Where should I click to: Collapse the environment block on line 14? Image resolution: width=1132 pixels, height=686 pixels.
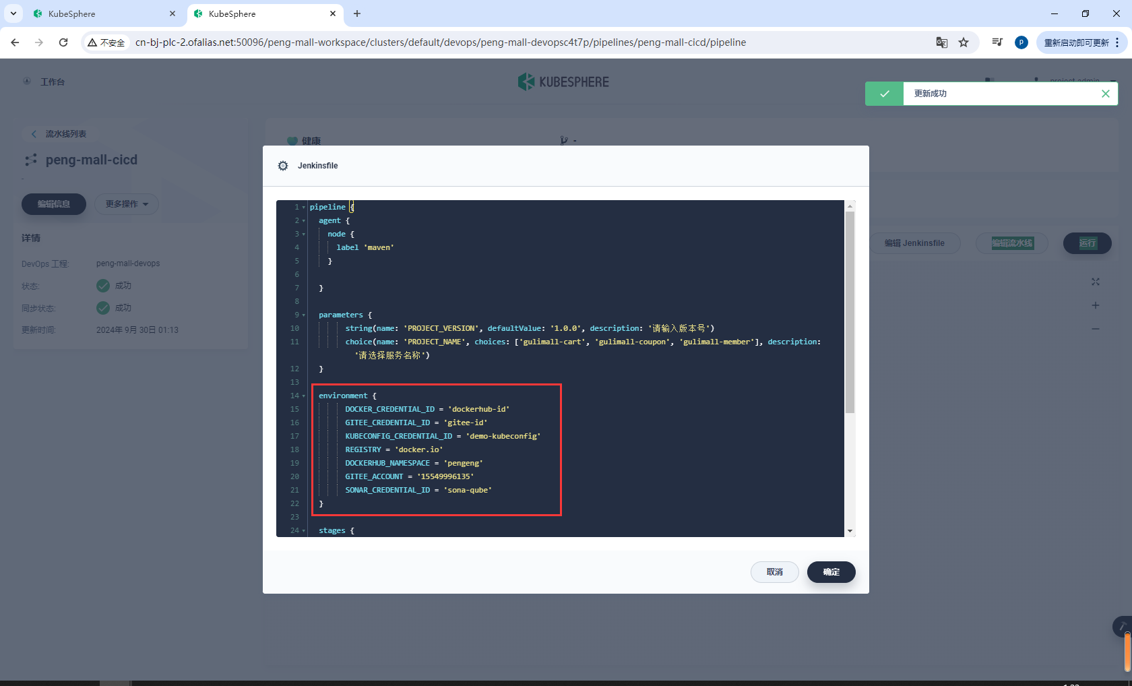pyautogui.click(x=304, y=396)
